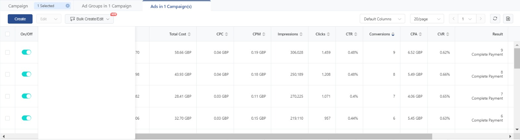Switch to the Campaign tab
520x140 pixels.
pyautogui.click(x=18, y=6)
